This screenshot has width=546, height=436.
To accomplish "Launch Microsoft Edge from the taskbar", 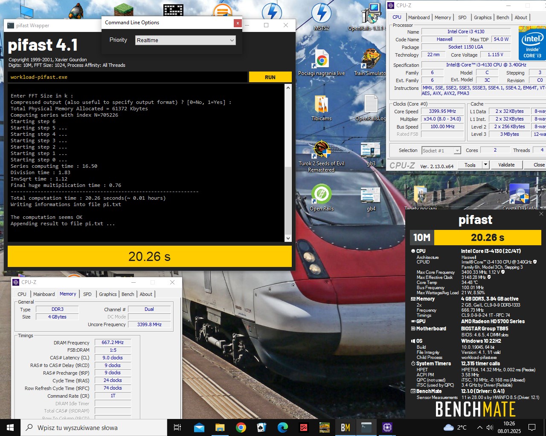I will click(283, 427).
